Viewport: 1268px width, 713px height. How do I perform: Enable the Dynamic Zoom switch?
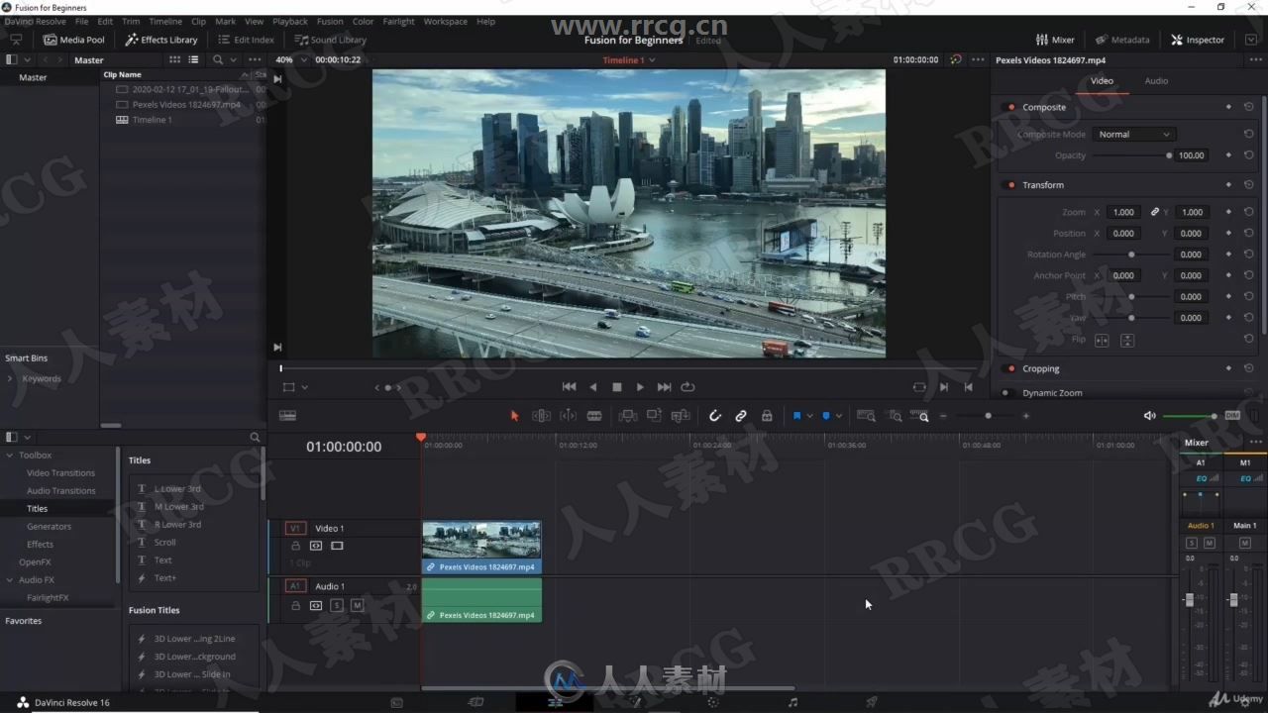coord(1010,393)
